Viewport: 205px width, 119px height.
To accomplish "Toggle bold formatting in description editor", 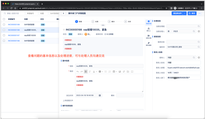I will tap(86, 71).
